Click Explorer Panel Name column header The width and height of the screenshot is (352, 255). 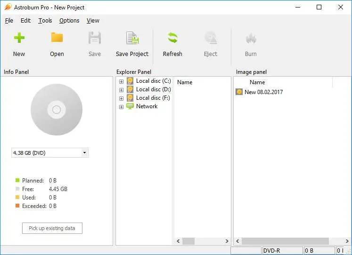pos(185,82)
